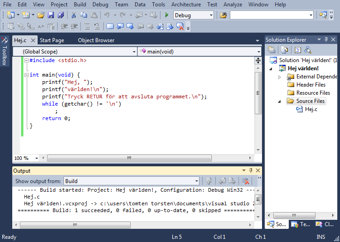Toggle auto-hide pin on Solution Explorer
The image size is (340, 242).
pyautogui.click(x=326, y=39)
